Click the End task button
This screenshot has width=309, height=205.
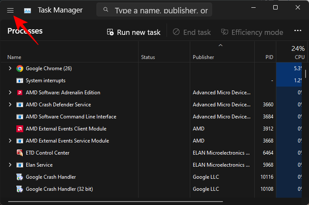coord(192,32)
